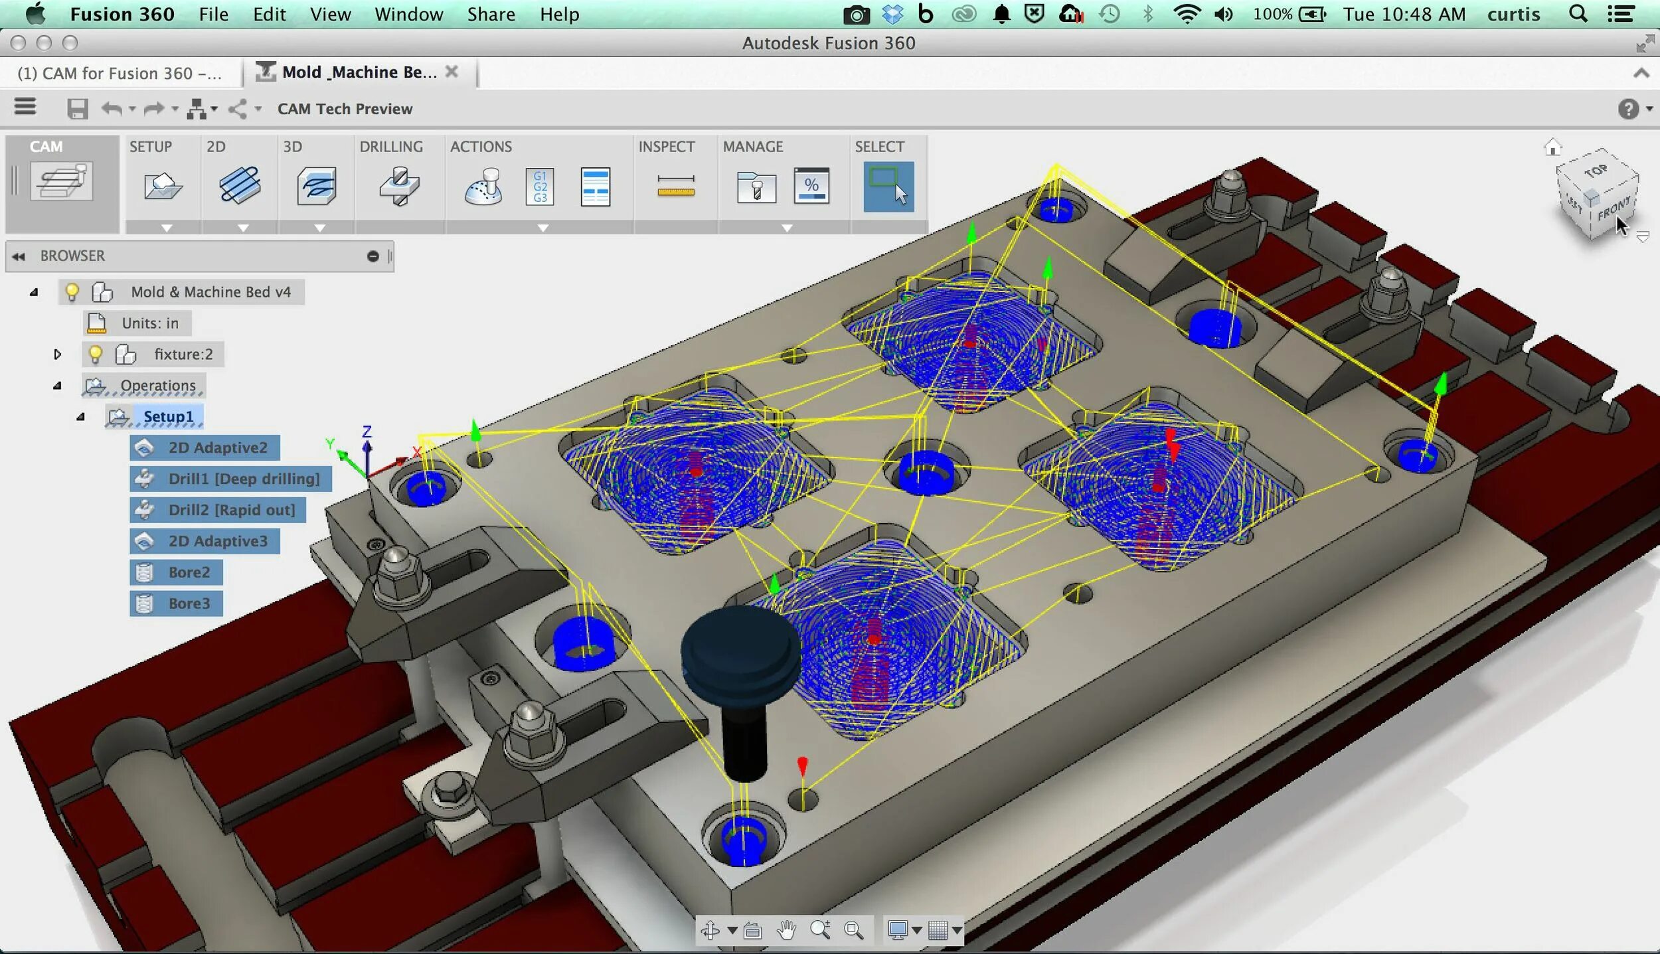Select the Post Process G-code icon
Screen dimensions: 1660x954
point(538,186)
